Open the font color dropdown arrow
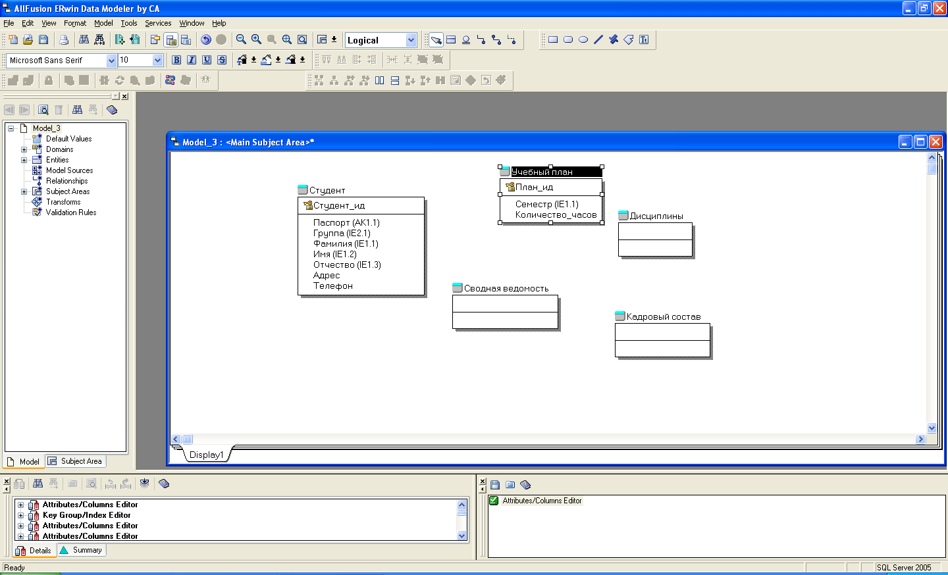 pyautogui.click(x=254, y=60)
